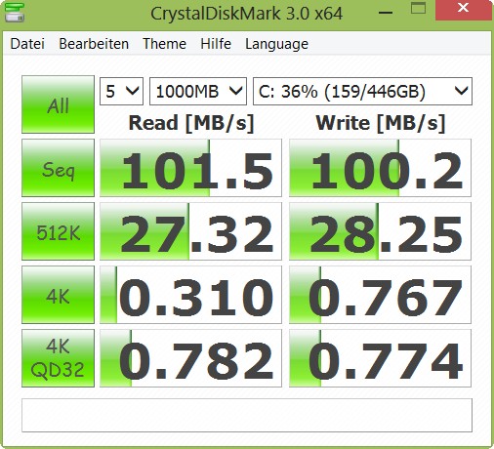Expand the 1000MB test size dropdown
Image resolution: width=494 pixels, height=449 pixels.
(198, 91)
